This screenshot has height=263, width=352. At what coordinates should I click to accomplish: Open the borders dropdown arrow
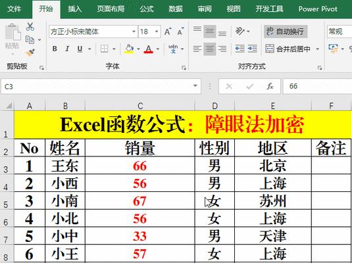[x=114, y=49]
